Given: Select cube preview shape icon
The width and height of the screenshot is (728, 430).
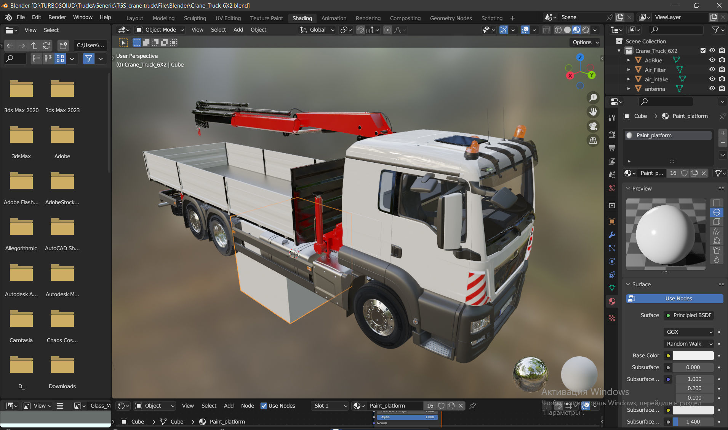Looking at the screenshot, I should tap(717, 222).
